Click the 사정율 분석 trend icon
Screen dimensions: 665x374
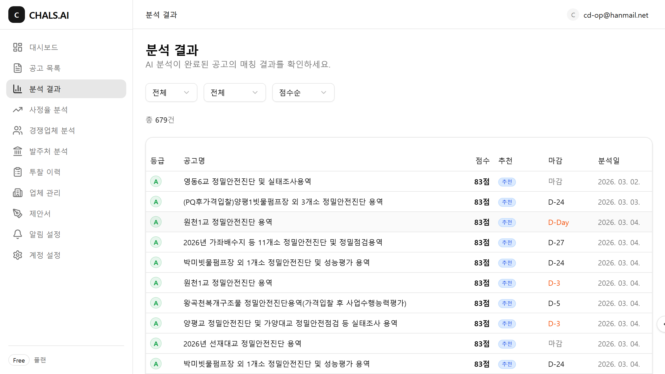[x=17, y=110]
